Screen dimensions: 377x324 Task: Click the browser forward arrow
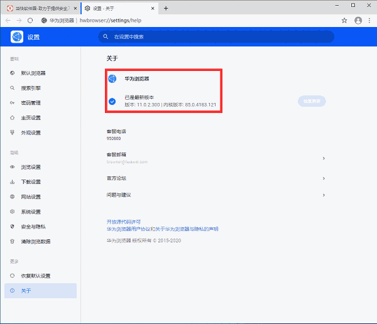tap(19, 21)
